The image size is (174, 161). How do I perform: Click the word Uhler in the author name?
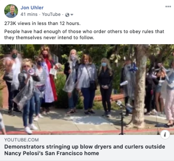pos(37,8)
